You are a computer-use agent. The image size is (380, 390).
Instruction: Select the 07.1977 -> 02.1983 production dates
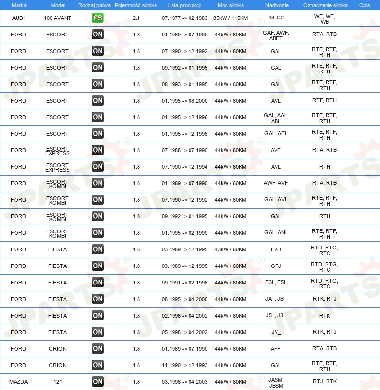click(184, 18)
